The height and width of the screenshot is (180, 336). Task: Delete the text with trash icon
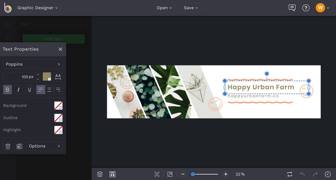(x=8, y=146)
